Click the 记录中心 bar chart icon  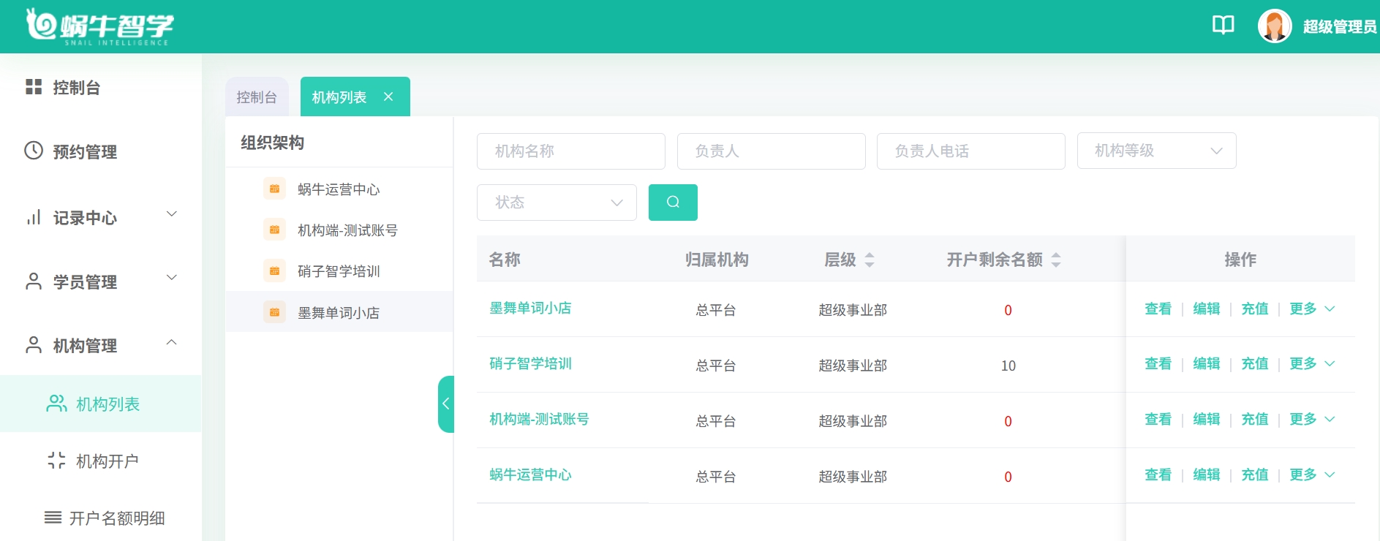click(34, 217)
